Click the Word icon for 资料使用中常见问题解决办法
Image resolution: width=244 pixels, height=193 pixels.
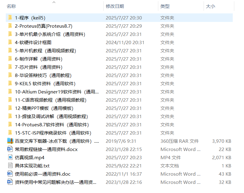pos(10,182)
